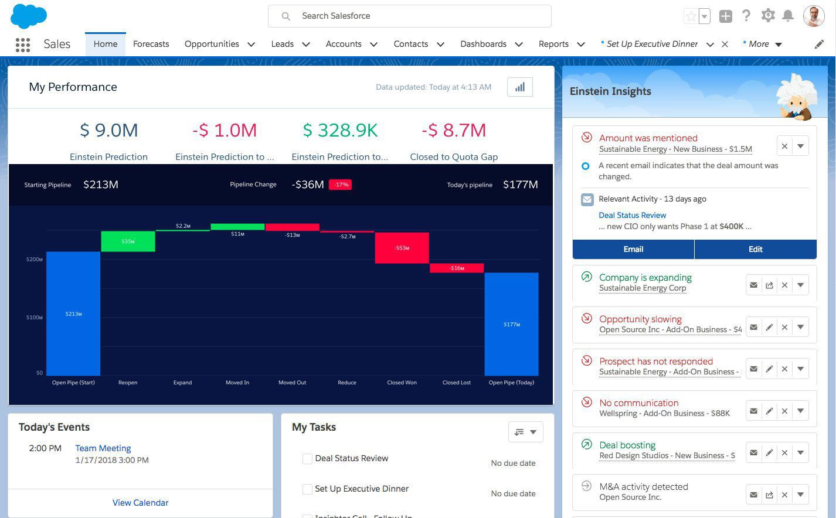Click the chart icon in My Performance
836x518 pixels.
coord(519,87)
